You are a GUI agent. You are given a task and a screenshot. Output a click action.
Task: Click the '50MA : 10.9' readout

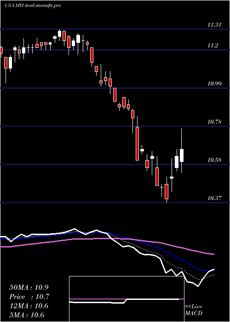click(x=29, y=287)
